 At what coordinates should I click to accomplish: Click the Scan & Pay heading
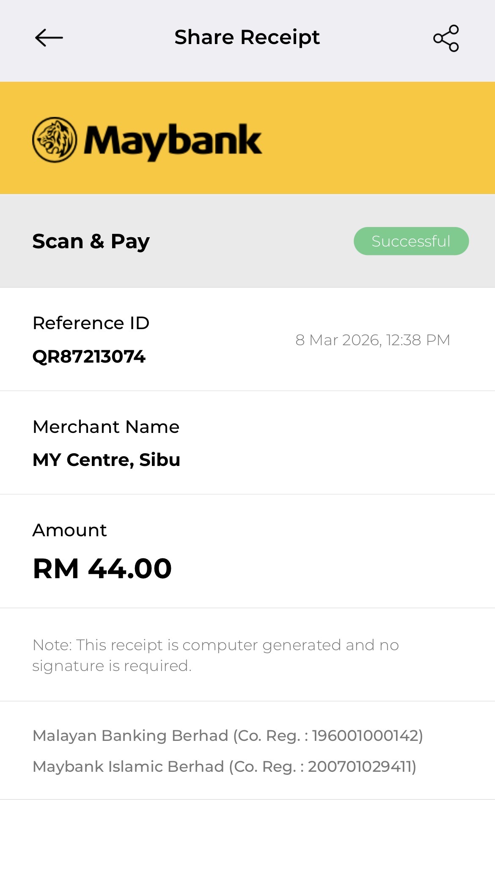point(91,241)
